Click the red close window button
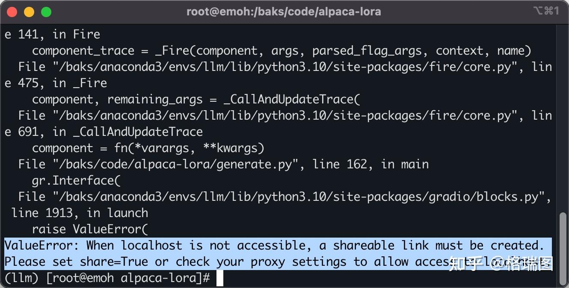Screen dimensions: 569x288 click(x=12, y=12)
